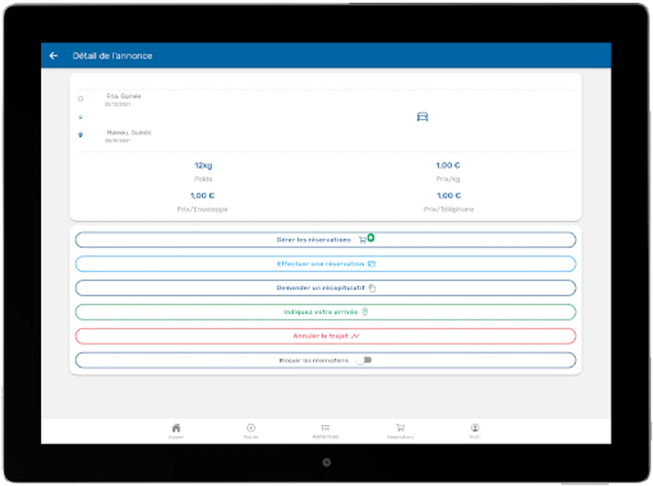Click Gérer les réservations button

[326, 240]
